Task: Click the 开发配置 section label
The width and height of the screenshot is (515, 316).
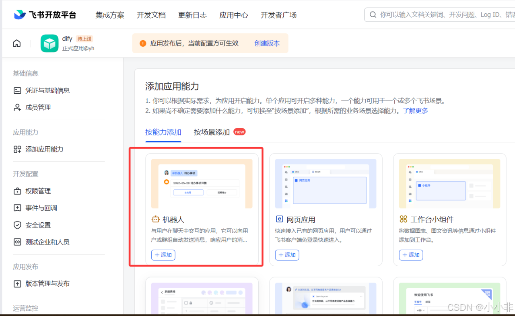Action: tap(26, 174)
